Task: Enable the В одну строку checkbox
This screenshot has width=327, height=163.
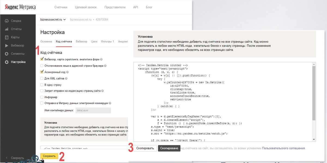Action: (x=42, y=85)
